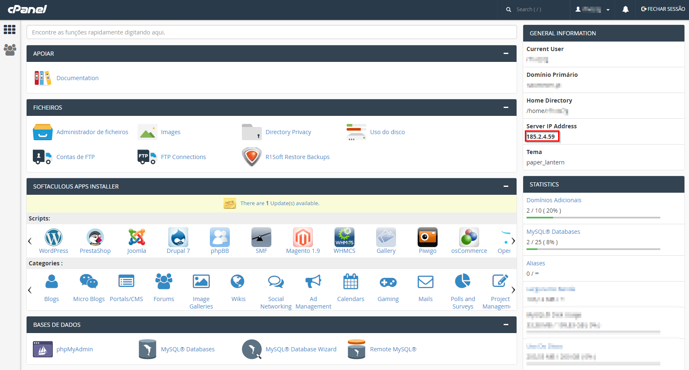The width and height of the screenshot is (689, 370).
Task: Open the Blogs category icon
Action: click(52, 282)
